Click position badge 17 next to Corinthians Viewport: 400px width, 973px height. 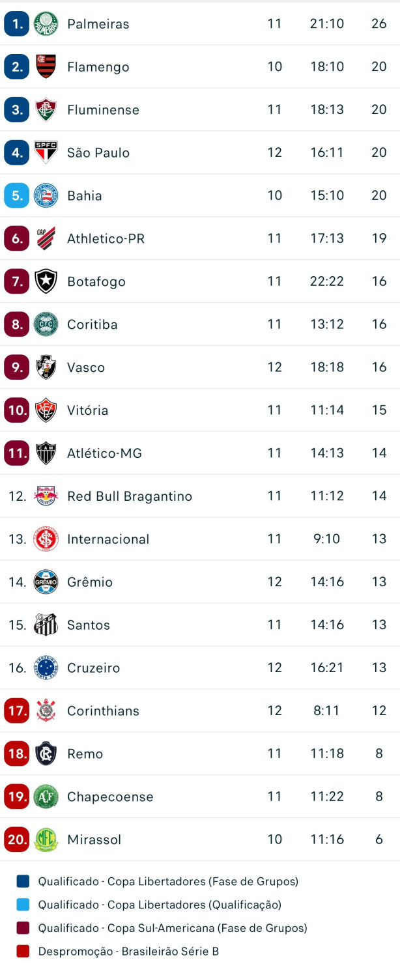click(16, 711)
